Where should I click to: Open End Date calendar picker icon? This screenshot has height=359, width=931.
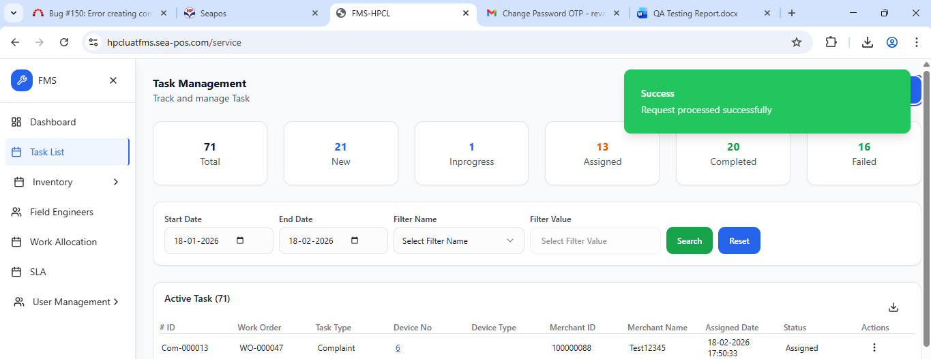click(355, 240)
